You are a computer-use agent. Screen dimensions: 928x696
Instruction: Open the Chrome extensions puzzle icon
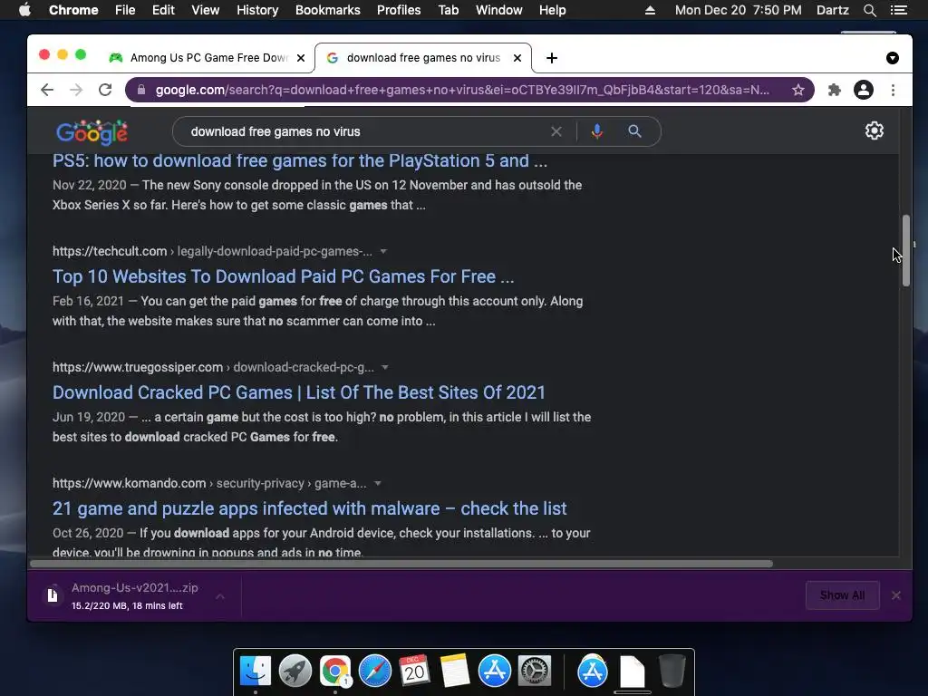pyautogui.click(x=834, y=90)
